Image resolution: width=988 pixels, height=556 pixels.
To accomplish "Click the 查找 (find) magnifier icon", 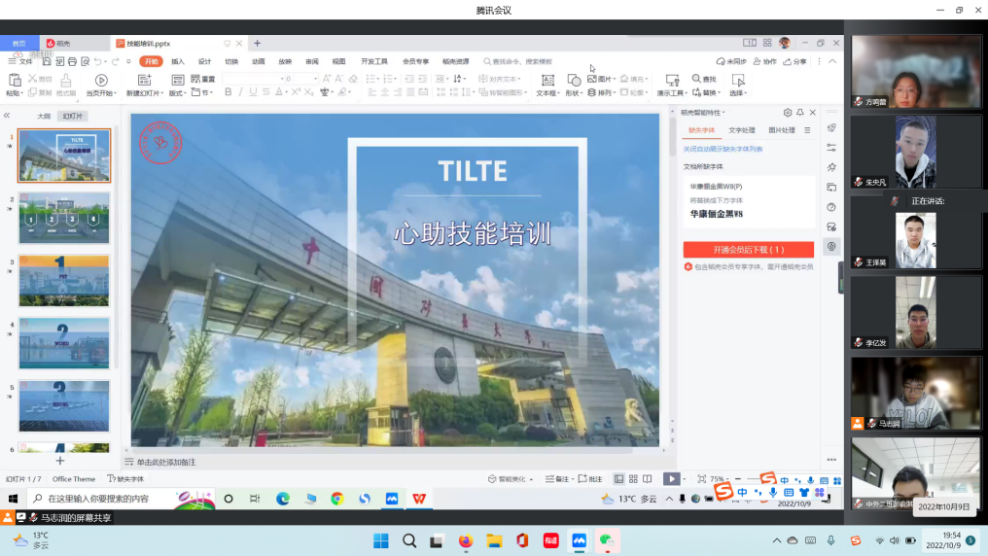I will click(696, 79).
